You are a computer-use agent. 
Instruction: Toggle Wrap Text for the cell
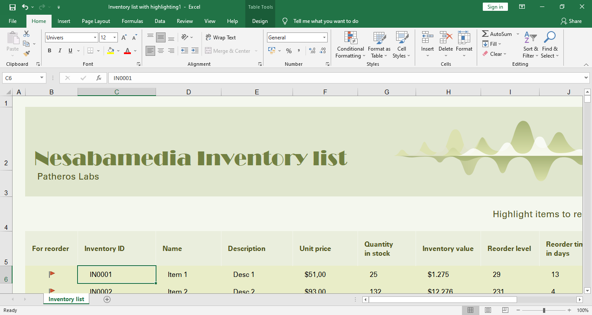pyautogui.click(x=221, y=38)
